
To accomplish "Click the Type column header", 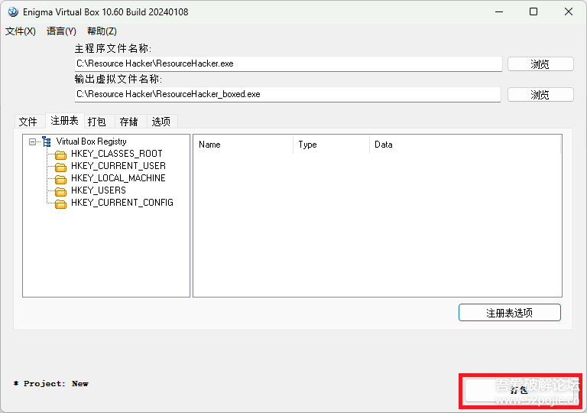I will [332, 145].
